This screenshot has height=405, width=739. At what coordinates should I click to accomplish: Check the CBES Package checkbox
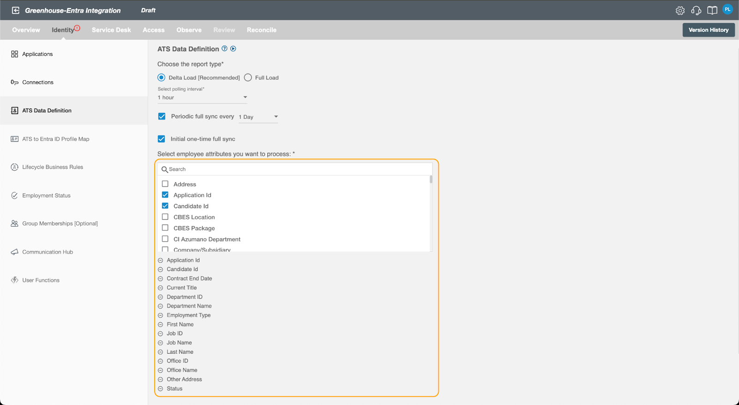[x=165, y=228]
